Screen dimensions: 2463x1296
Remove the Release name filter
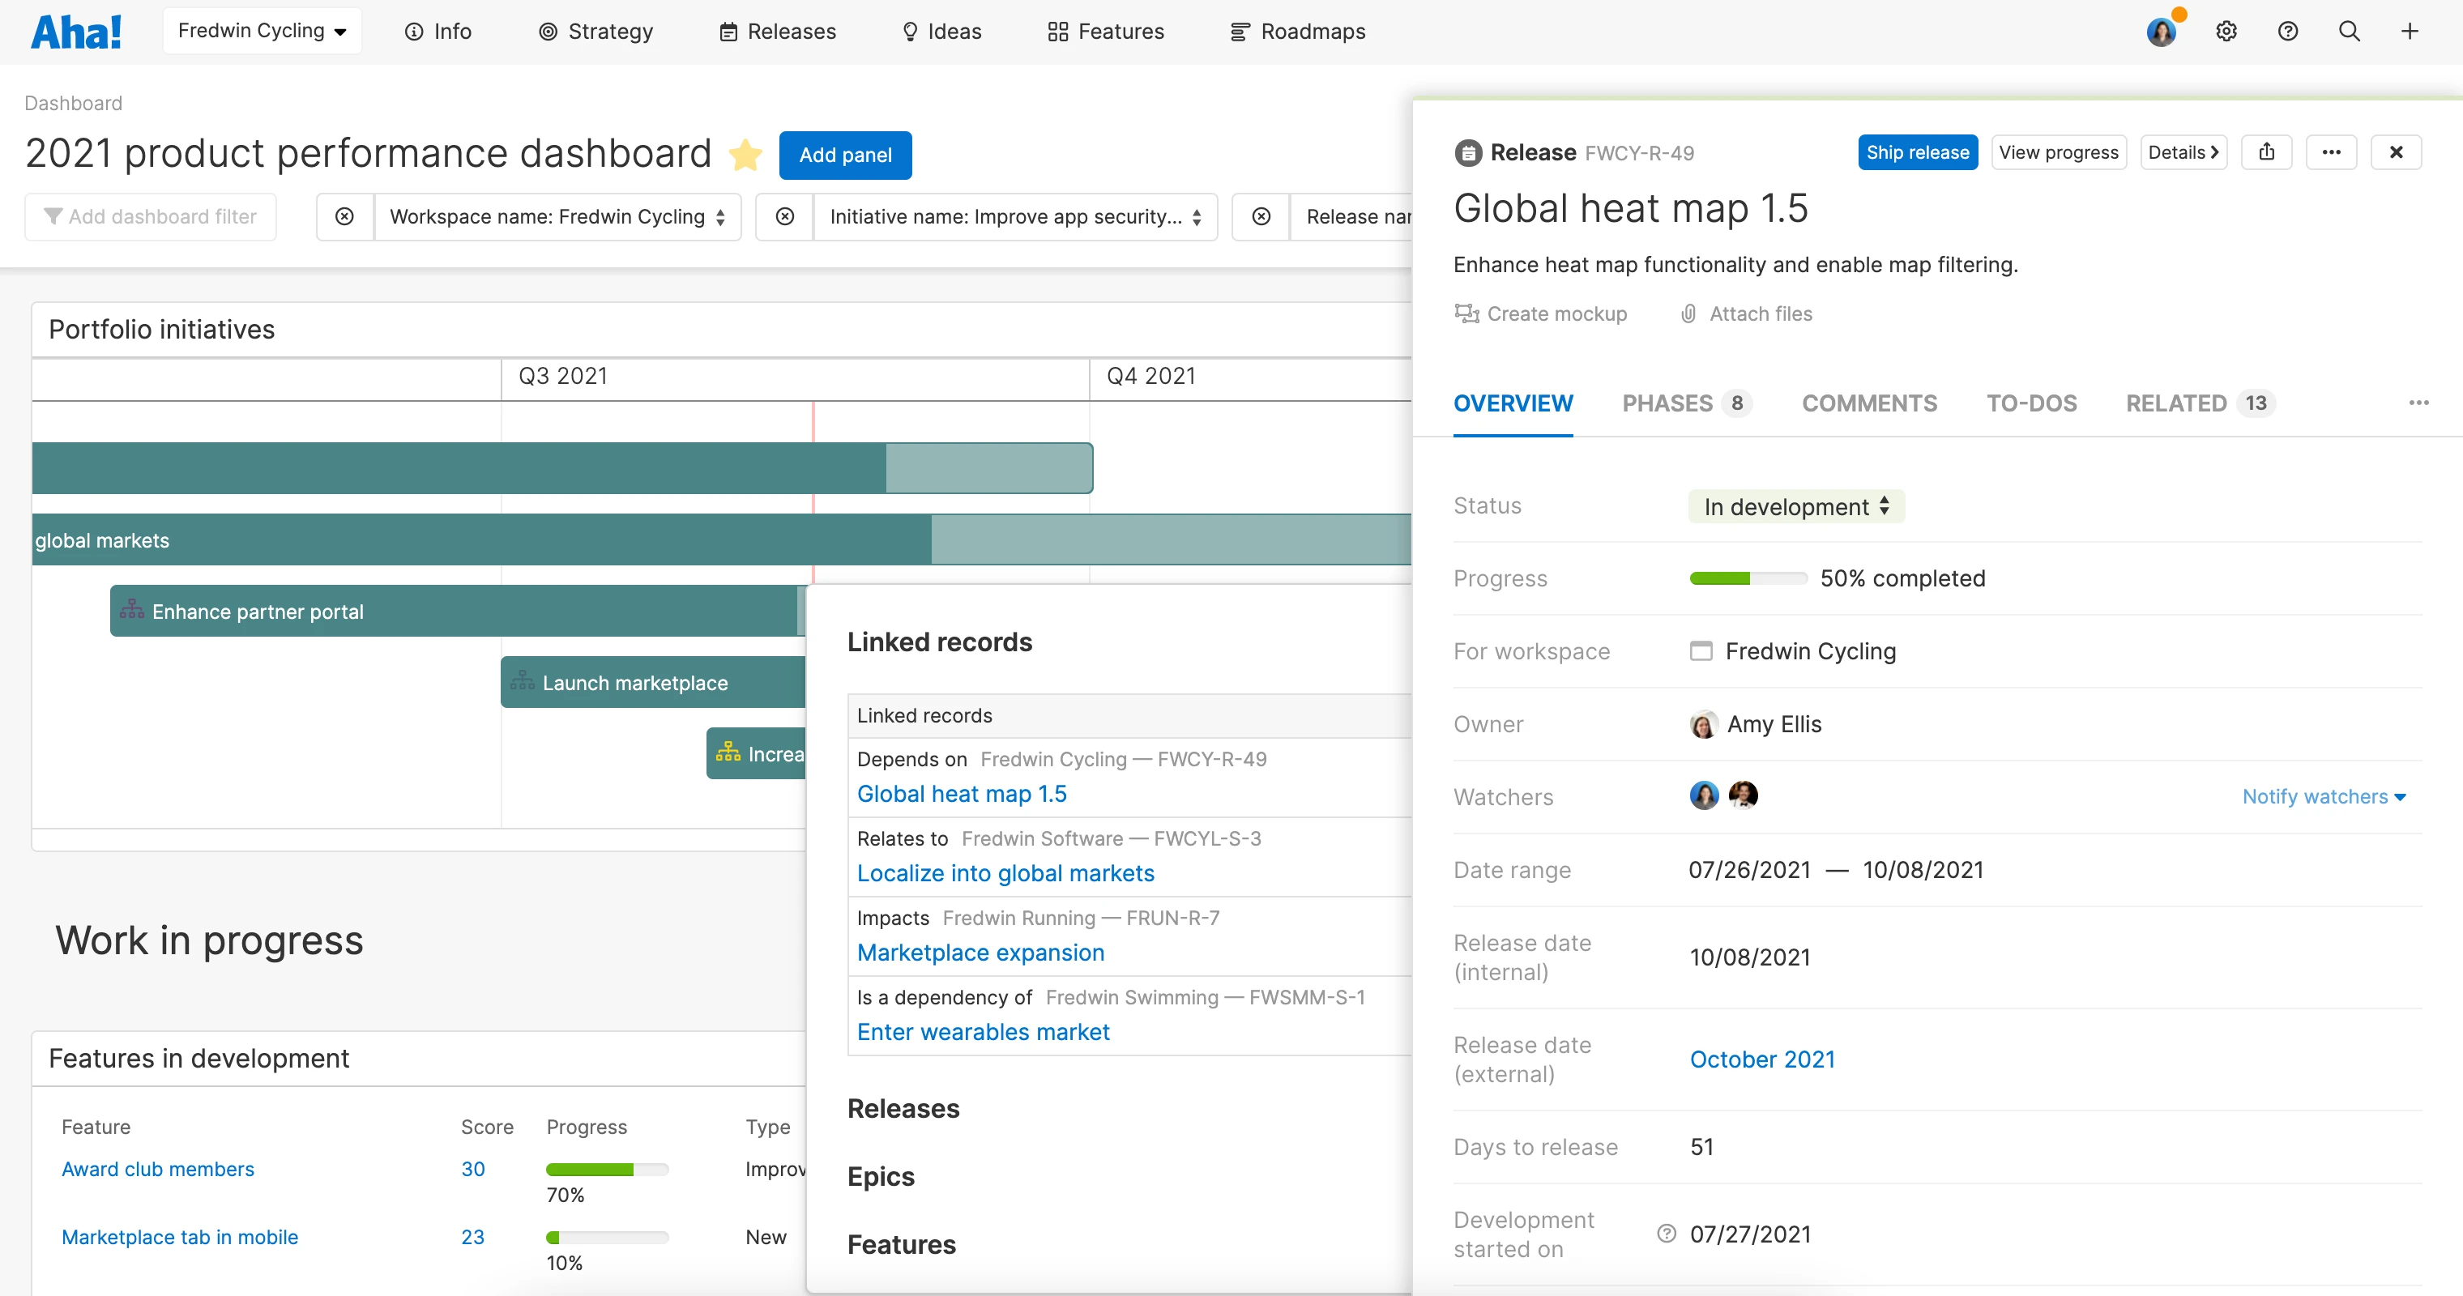1261,217
